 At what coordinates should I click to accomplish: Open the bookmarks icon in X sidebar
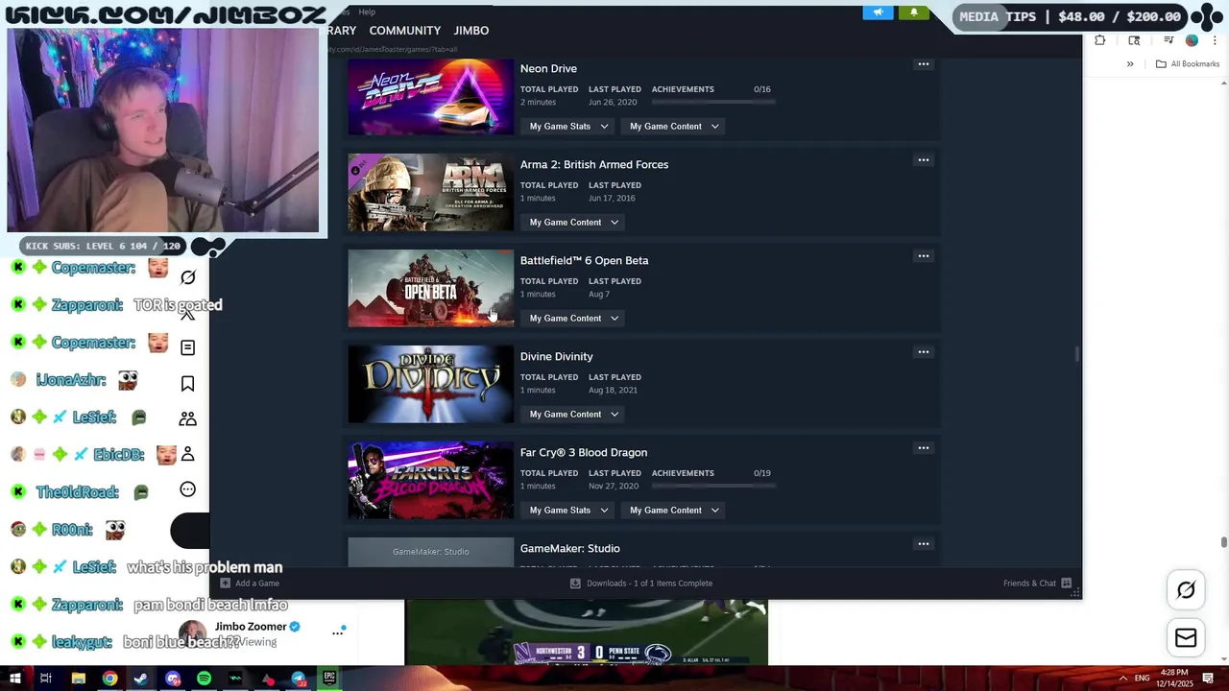[188, 384]
